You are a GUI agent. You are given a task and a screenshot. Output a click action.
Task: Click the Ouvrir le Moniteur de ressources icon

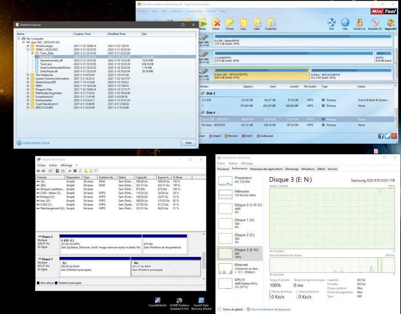[248, 309]
